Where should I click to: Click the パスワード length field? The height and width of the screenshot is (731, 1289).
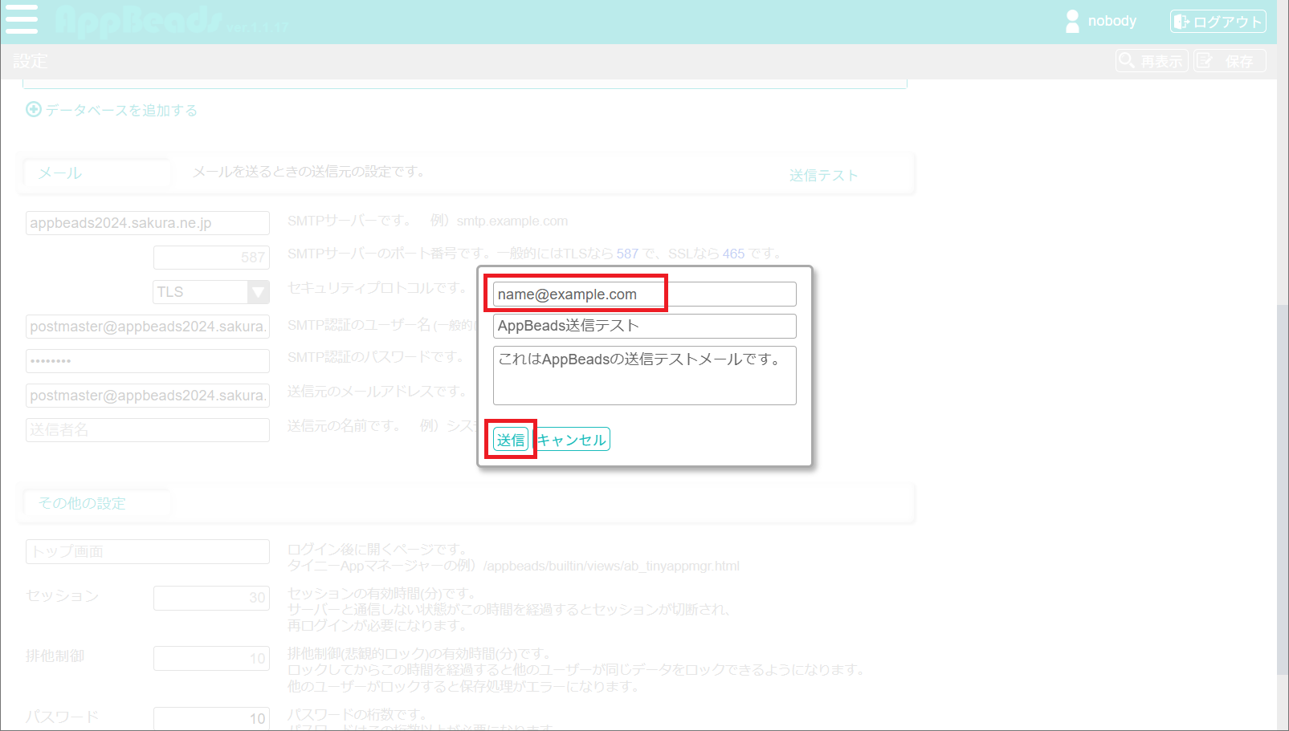[211, 718]
